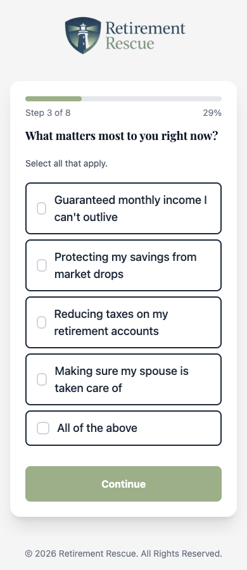Click the unfilled gray part of progress bar
This screenshot has height=570, width=247.
click(152, 99)
